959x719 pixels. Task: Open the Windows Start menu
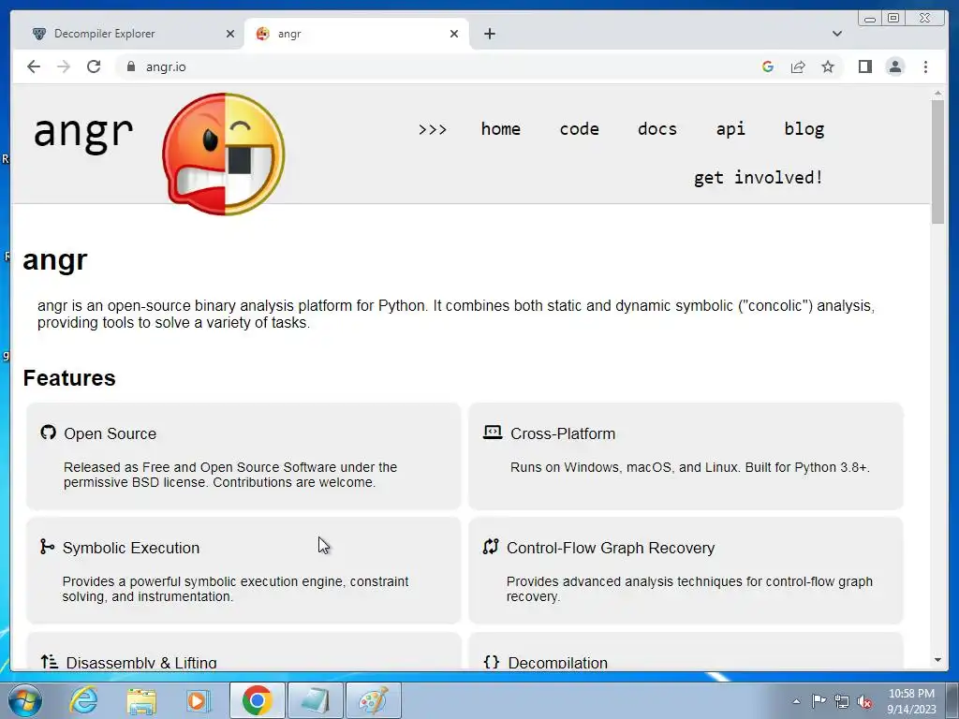point(25,700)
